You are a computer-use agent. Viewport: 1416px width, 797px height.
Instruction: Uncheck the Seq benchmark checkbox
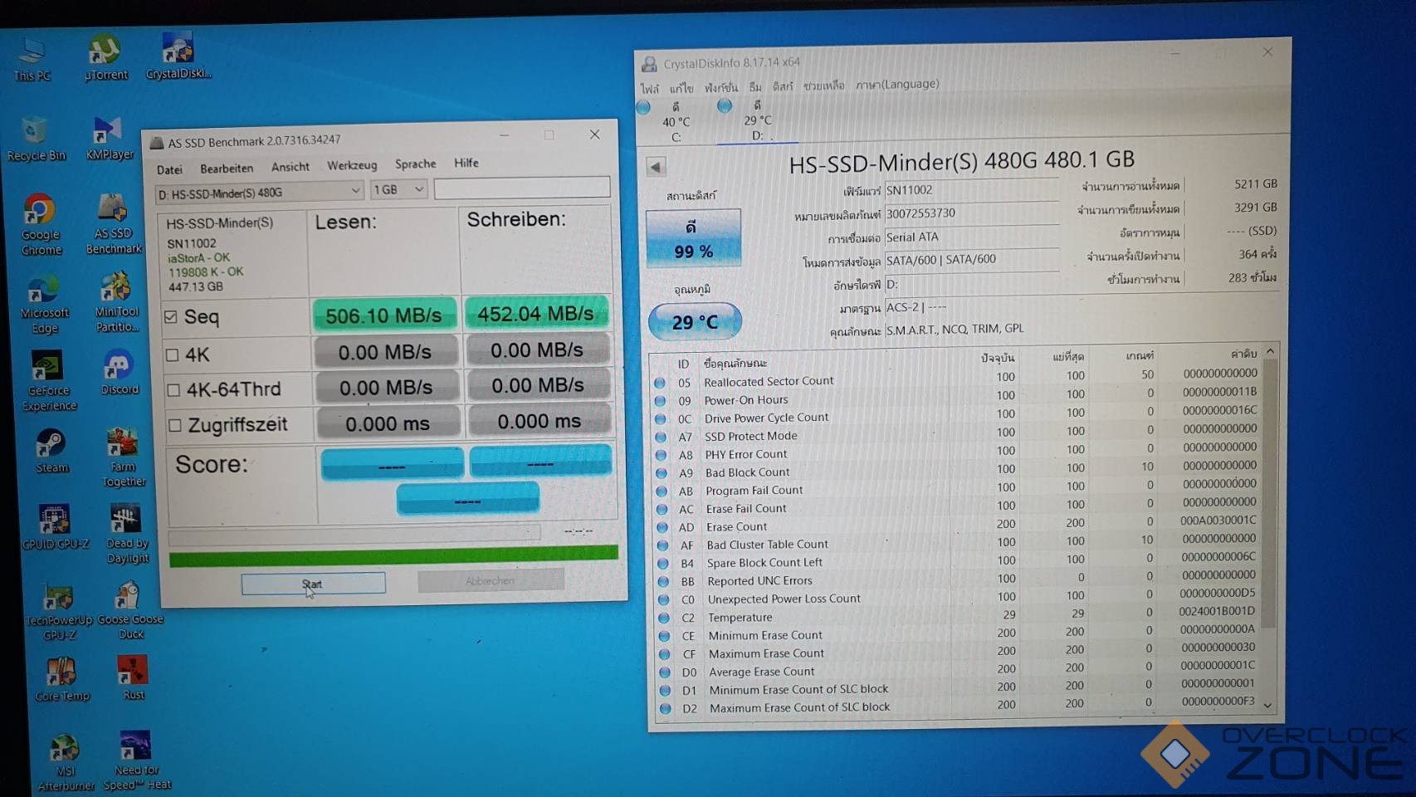[172, 317]
